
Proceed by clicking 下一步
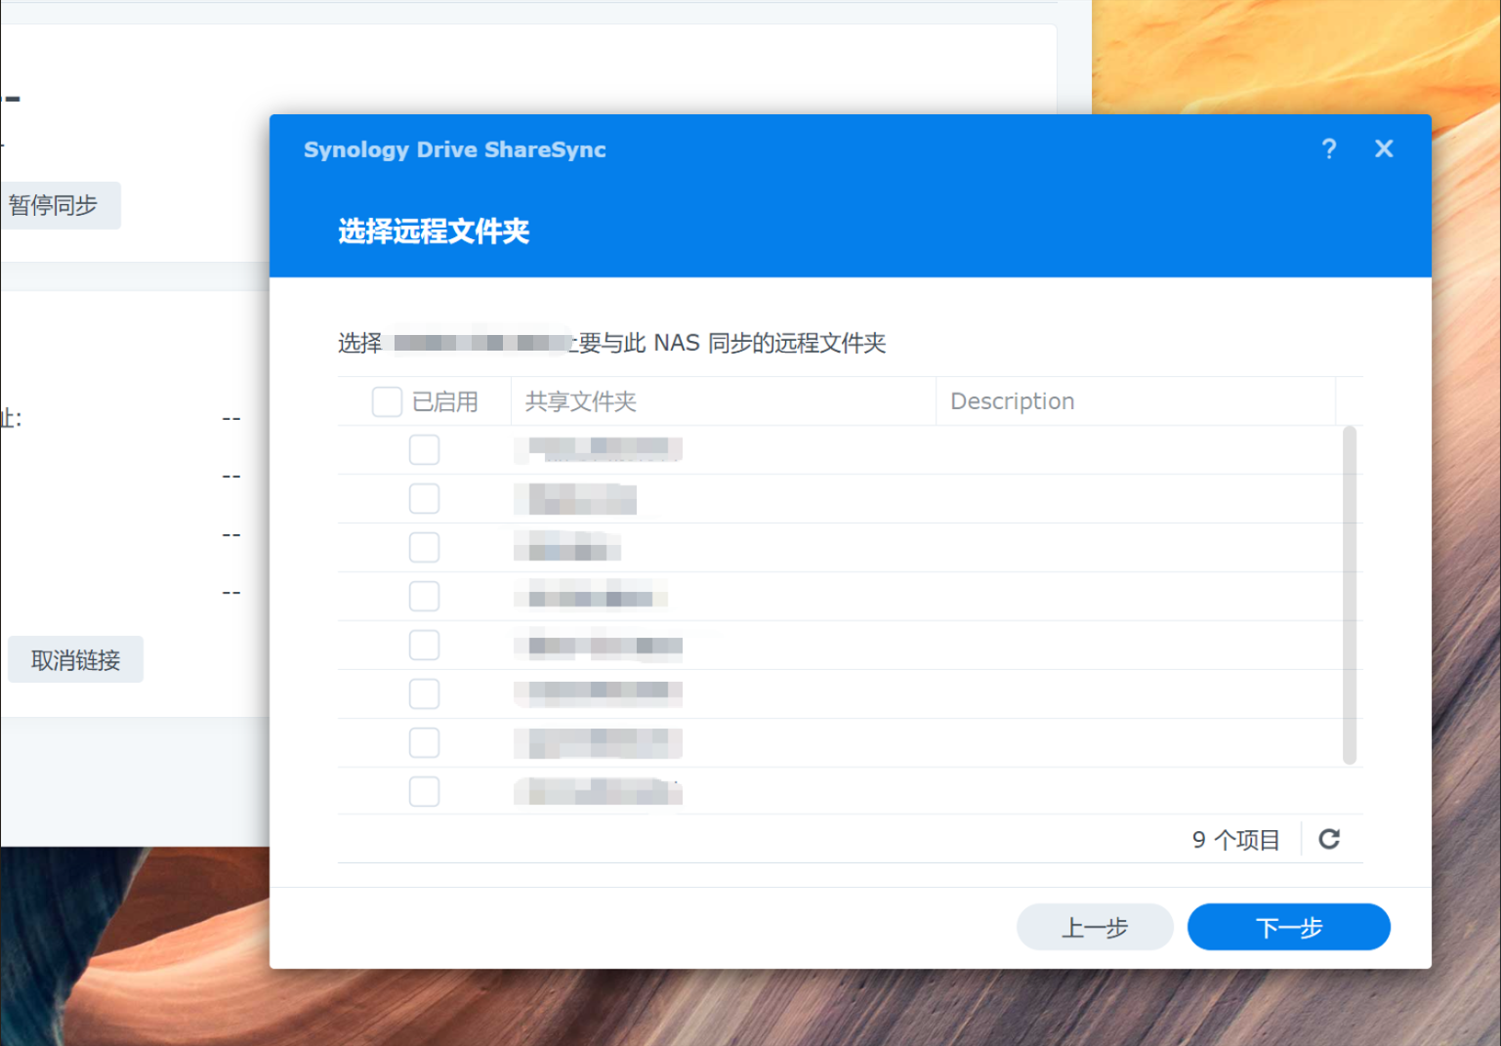(1288, 927)
